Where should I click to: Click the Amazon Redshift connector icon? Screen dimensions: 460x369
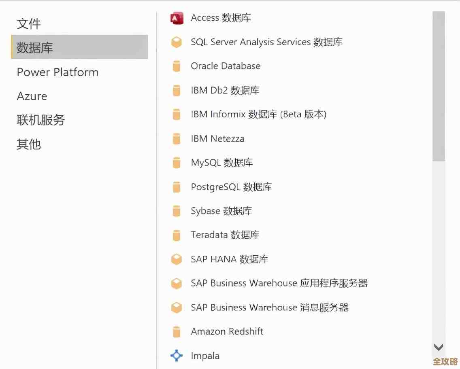coord(176,331)
